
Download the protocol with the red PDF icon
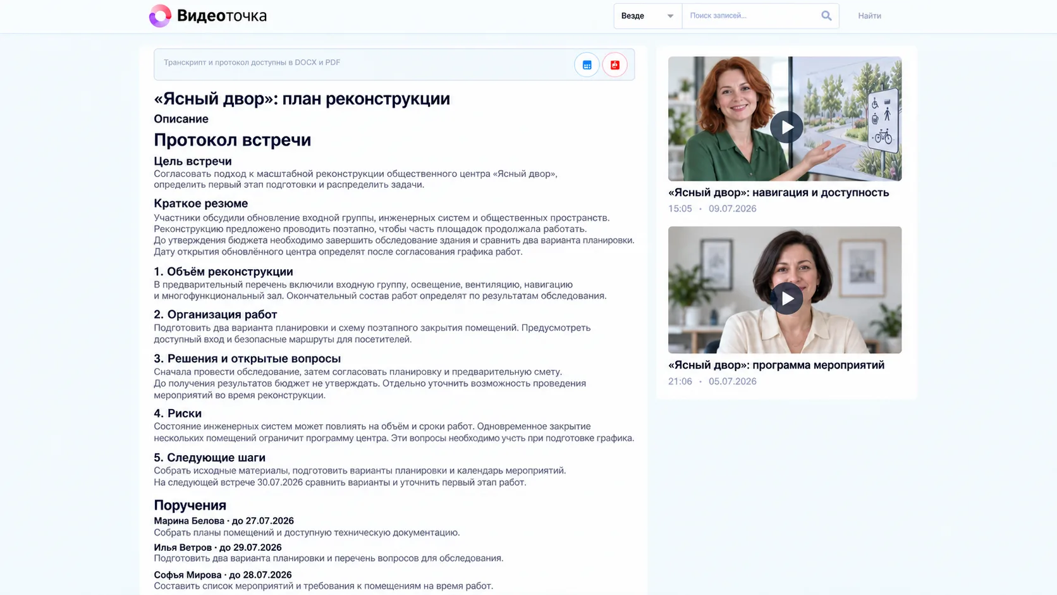(x=614, y=64)
